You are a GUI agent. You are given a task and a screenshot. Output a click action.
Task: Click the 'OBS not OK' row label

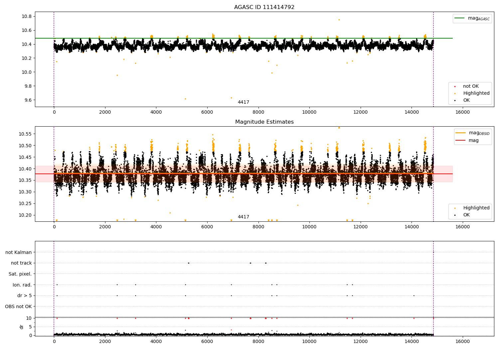click(18, 306)
